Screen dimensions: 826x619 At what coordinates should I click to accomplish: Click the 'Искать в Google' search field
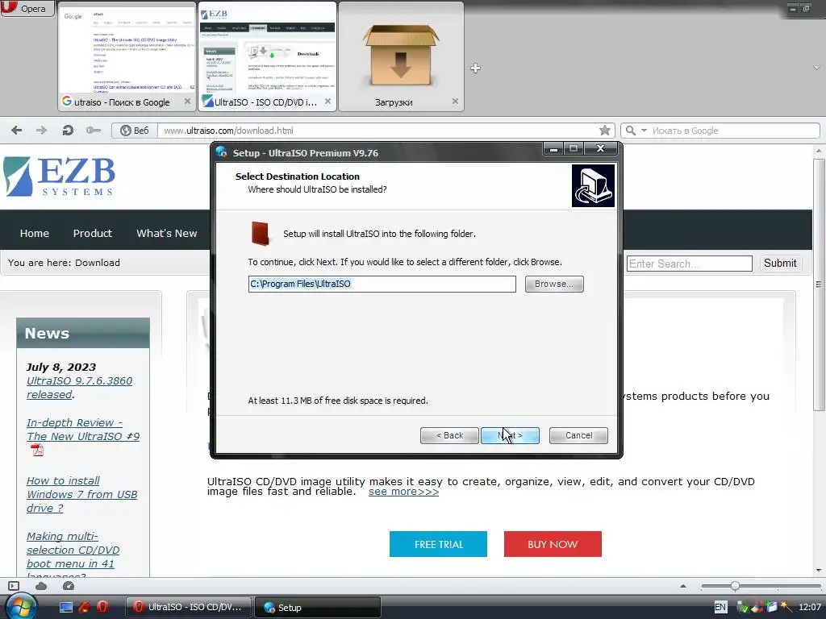734,131
